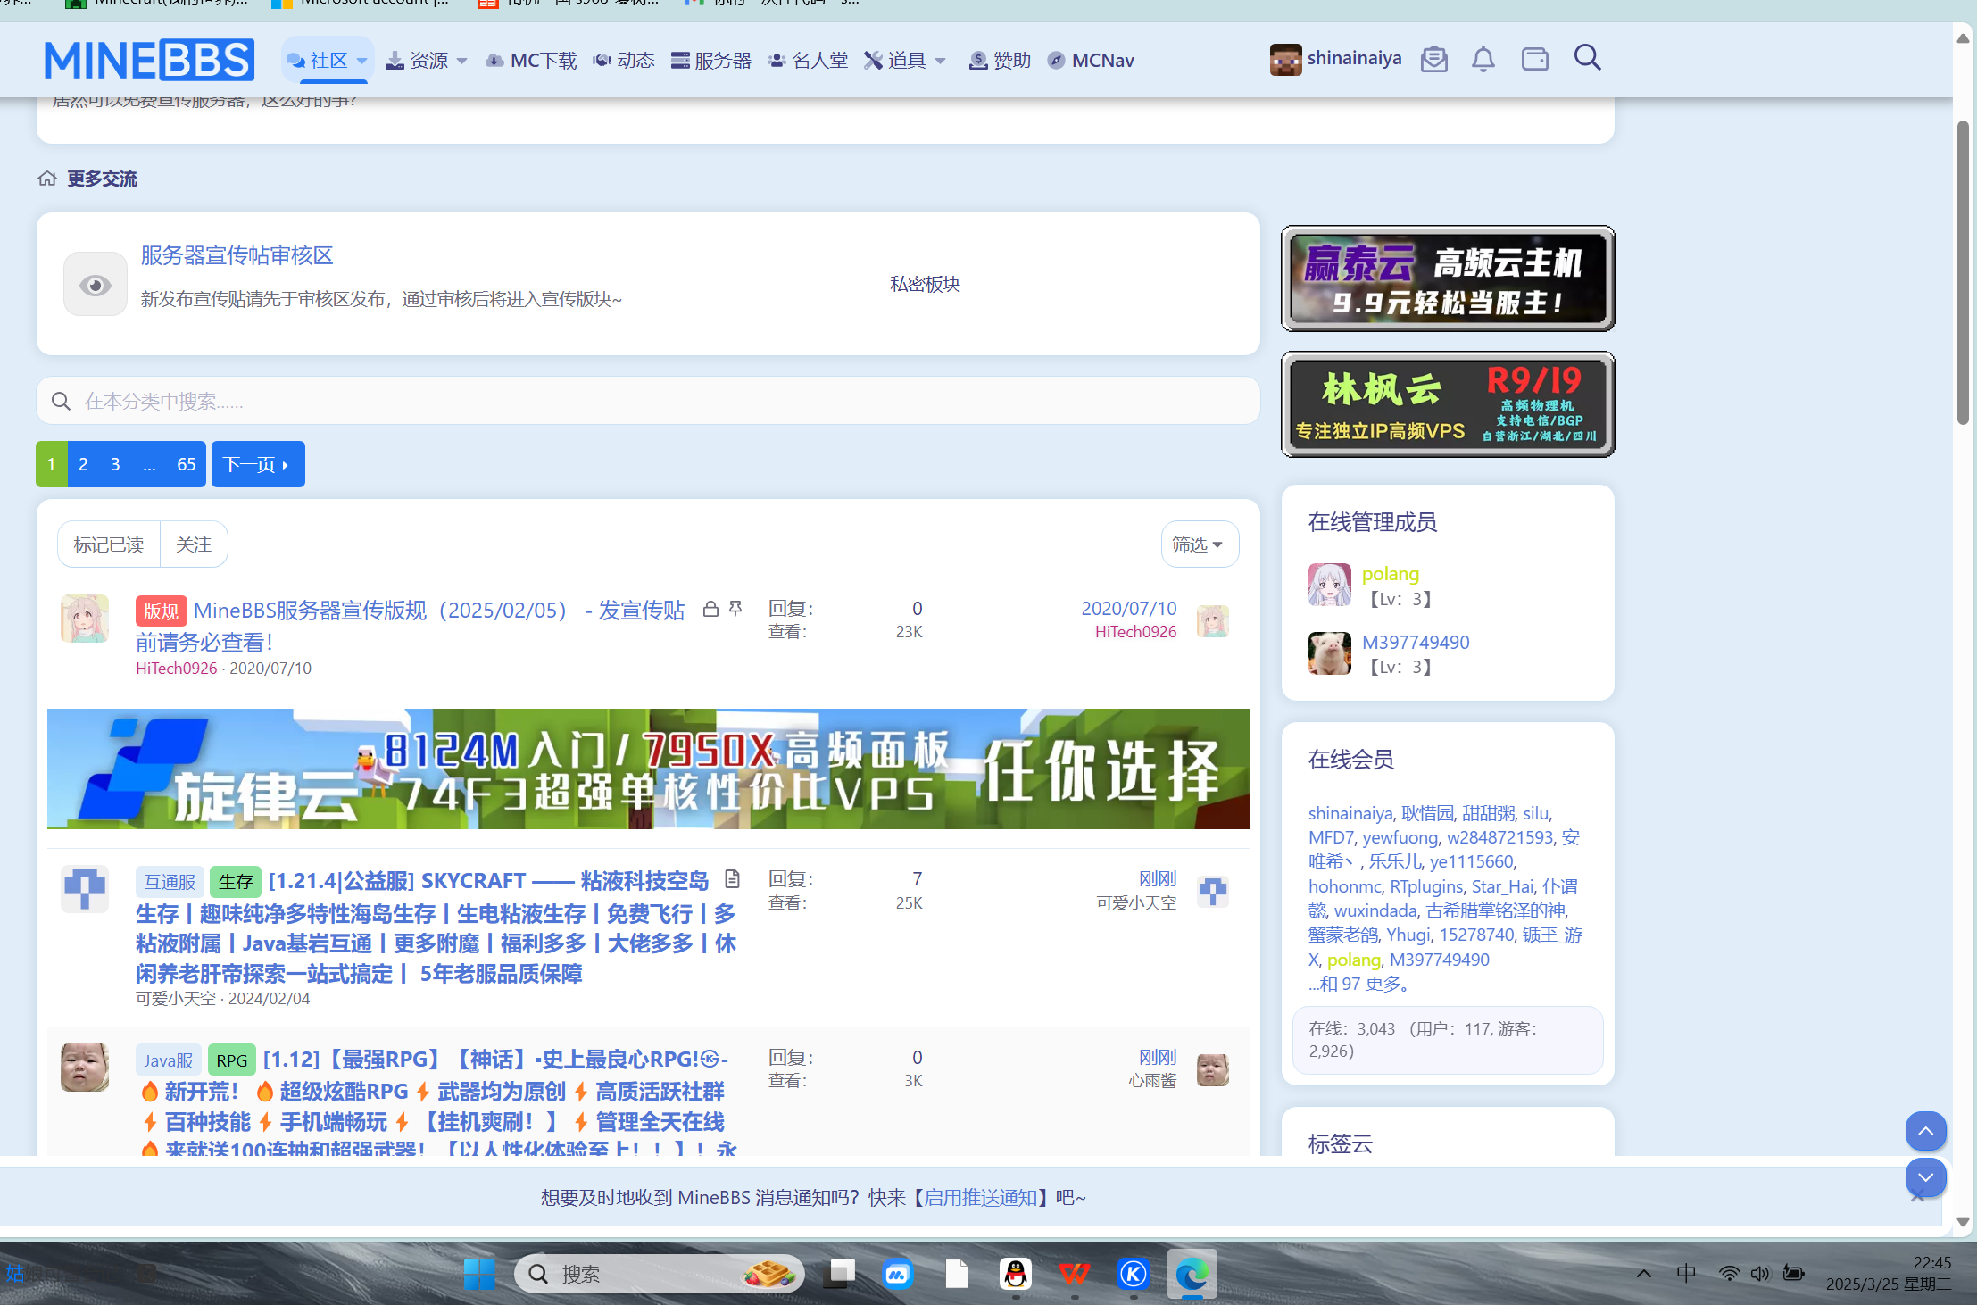
Task: Open 赞助 in navigation bar
Action: coord(1000,60)
